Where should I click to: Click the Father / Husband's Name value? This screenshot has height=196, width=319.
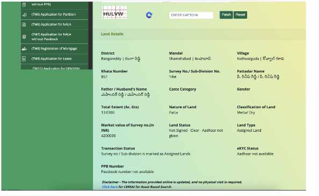[125, 95]
